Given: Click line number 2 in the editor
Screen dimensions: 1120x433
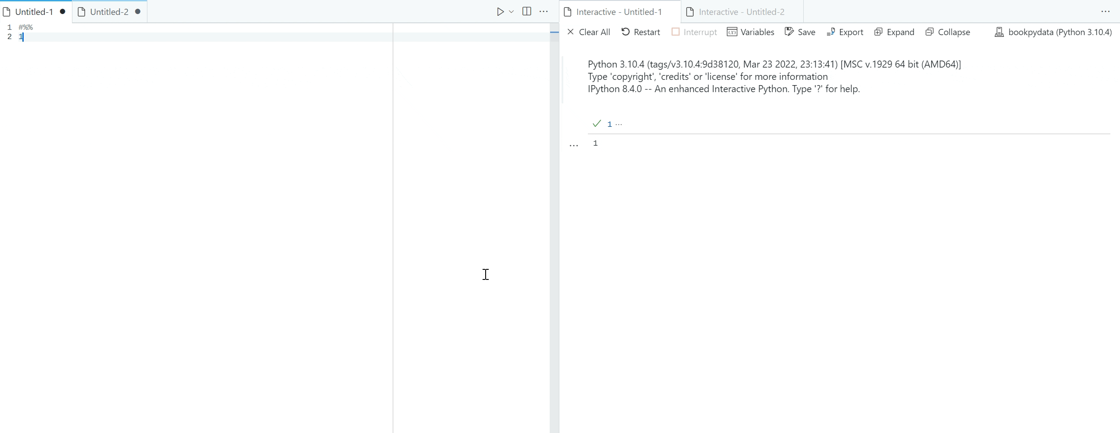Looking at the screenshot, I should (x=10, y=37).
